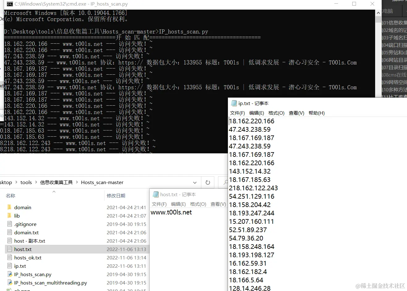The image size is (407, 291).
Task: Click the ip.txt Notepad window icon
Action: [x=234, y=103]
